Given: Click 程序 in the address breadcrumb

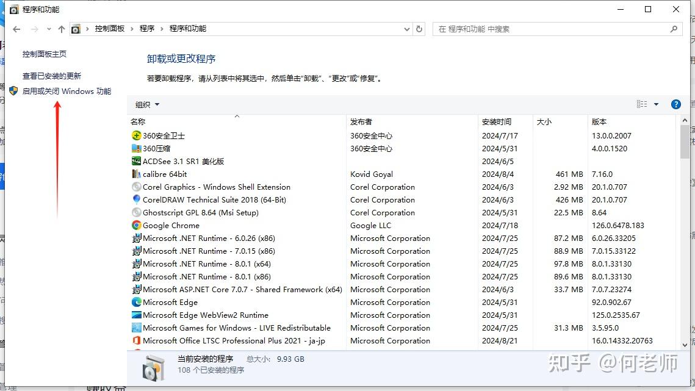Looking at the screenshot, I should (x=146, y=29).
